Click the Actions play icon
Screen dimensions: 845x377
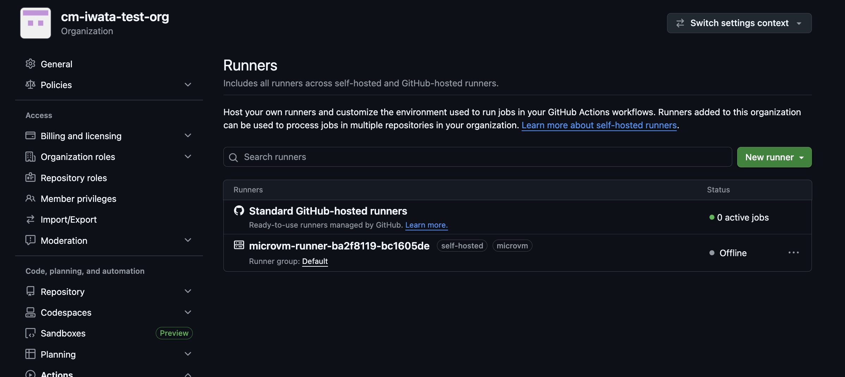tap(30, 373)
